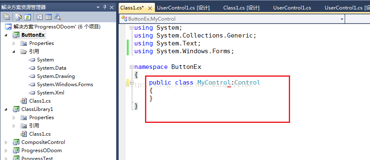370x160 pixels.
Task: Click the System.Data reference icon
Action: point(32,68)
